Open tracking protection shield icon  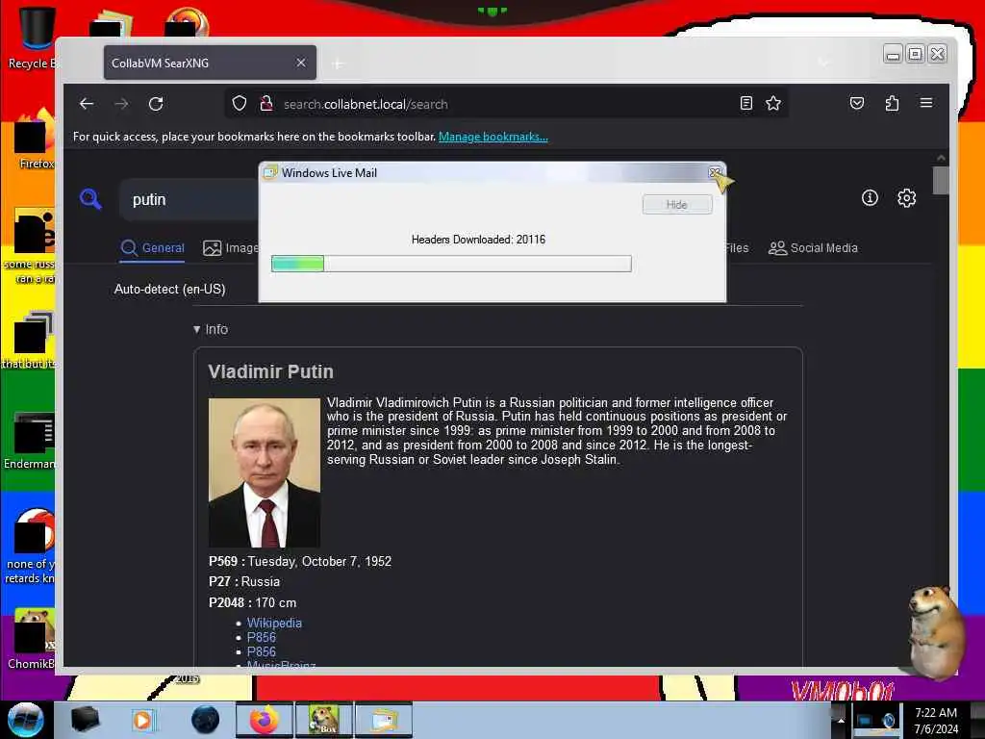(x=240, y=103)
